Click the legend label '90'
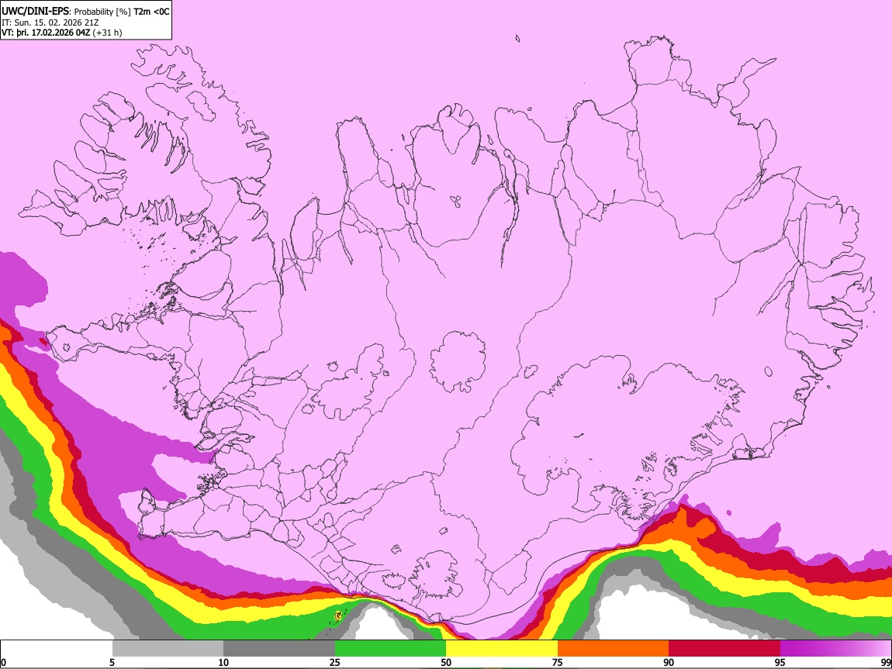The height and width of the screenshot is (669, 892). 669,663
